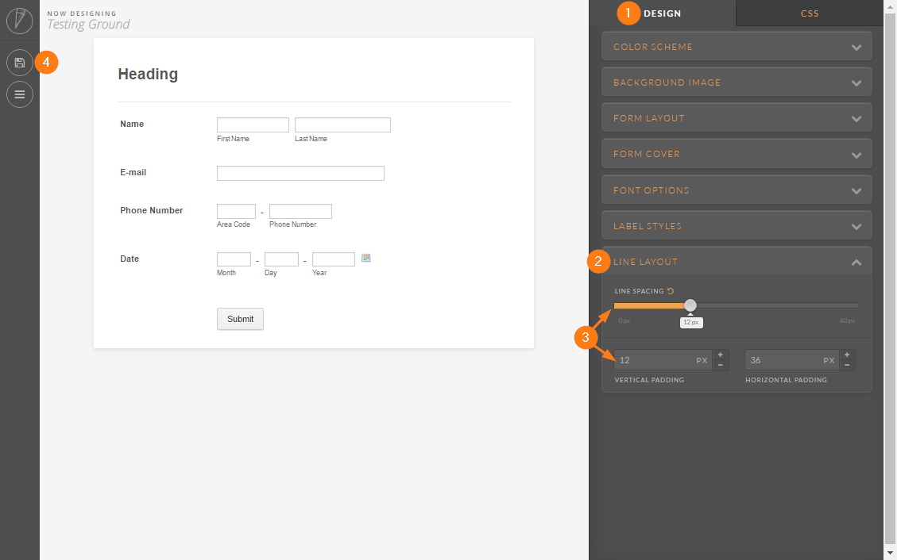Decrease vertical padding with minus button
This screenshot has height=560, width=897.
click(721, 366)
